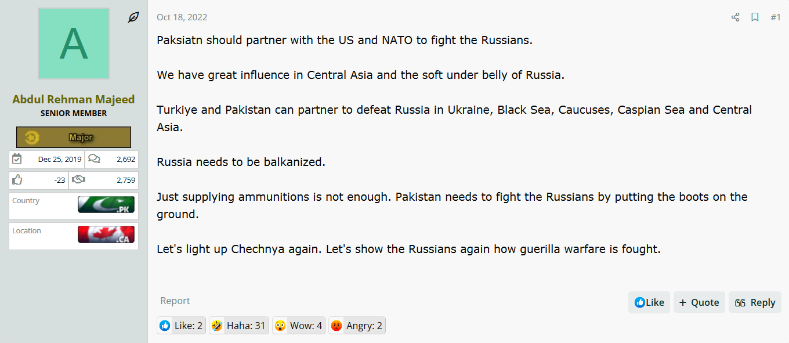View the Angry: 2 reactions
789x343 pixels.
pos(357,326)
